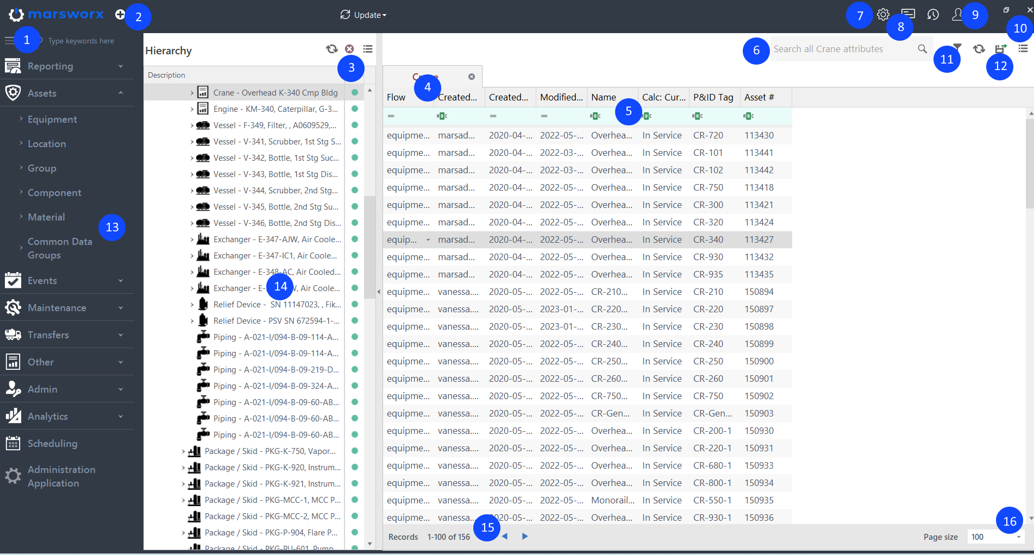Click the Scheduling calendar icon
Viewport: 1034px width, 555px height.
tap(13, 443)
